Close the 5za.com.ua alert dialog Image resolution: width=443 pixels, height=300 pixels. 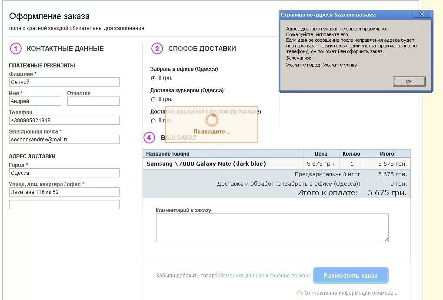[422, 14]
